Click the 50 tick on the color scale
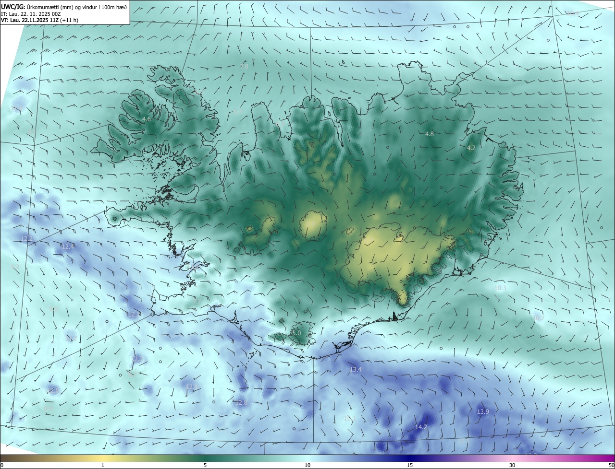615x469 pixels. tap(611, 466)
